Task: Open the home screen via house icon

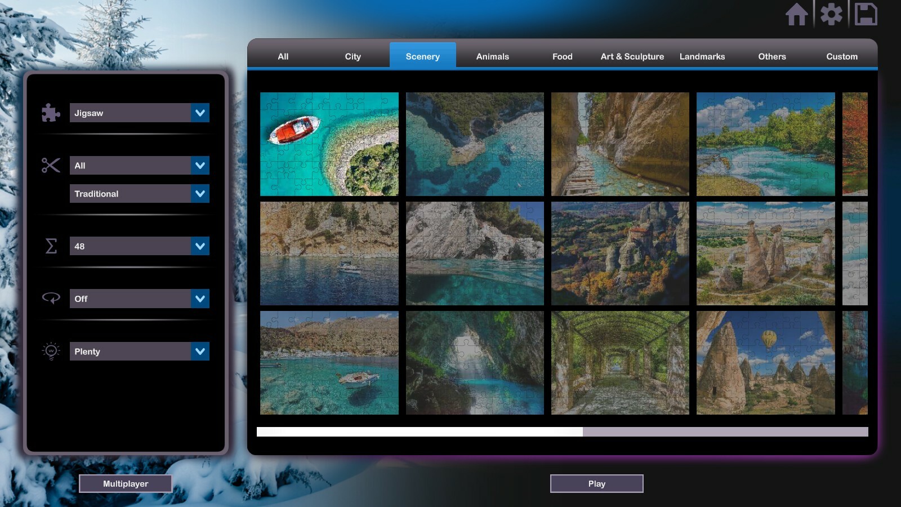Action: 797,15
